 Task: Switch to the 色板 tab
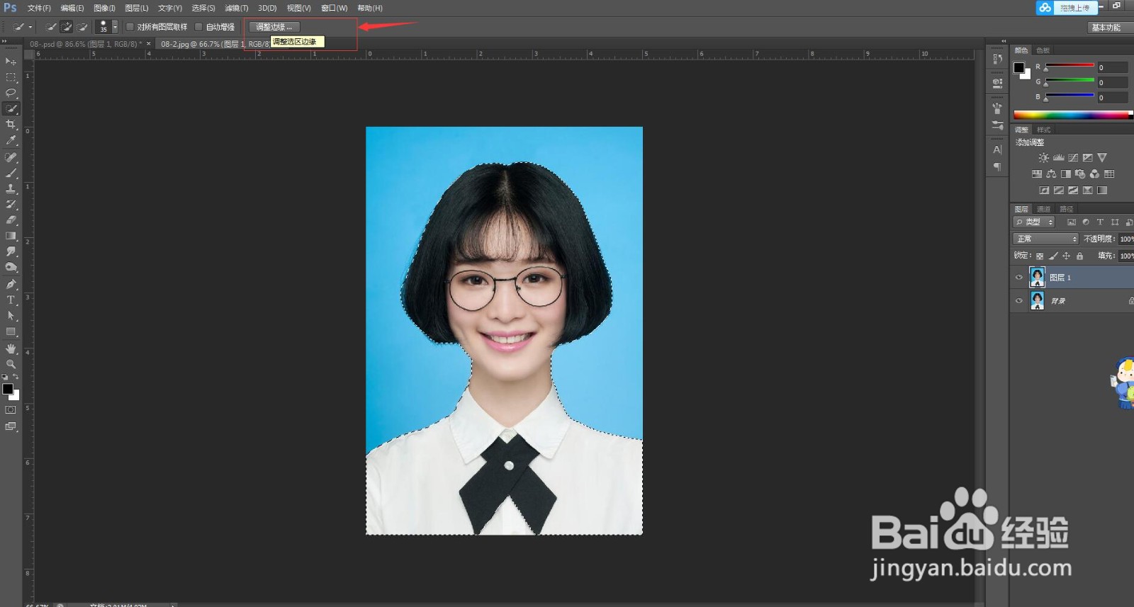[1043, 50]
